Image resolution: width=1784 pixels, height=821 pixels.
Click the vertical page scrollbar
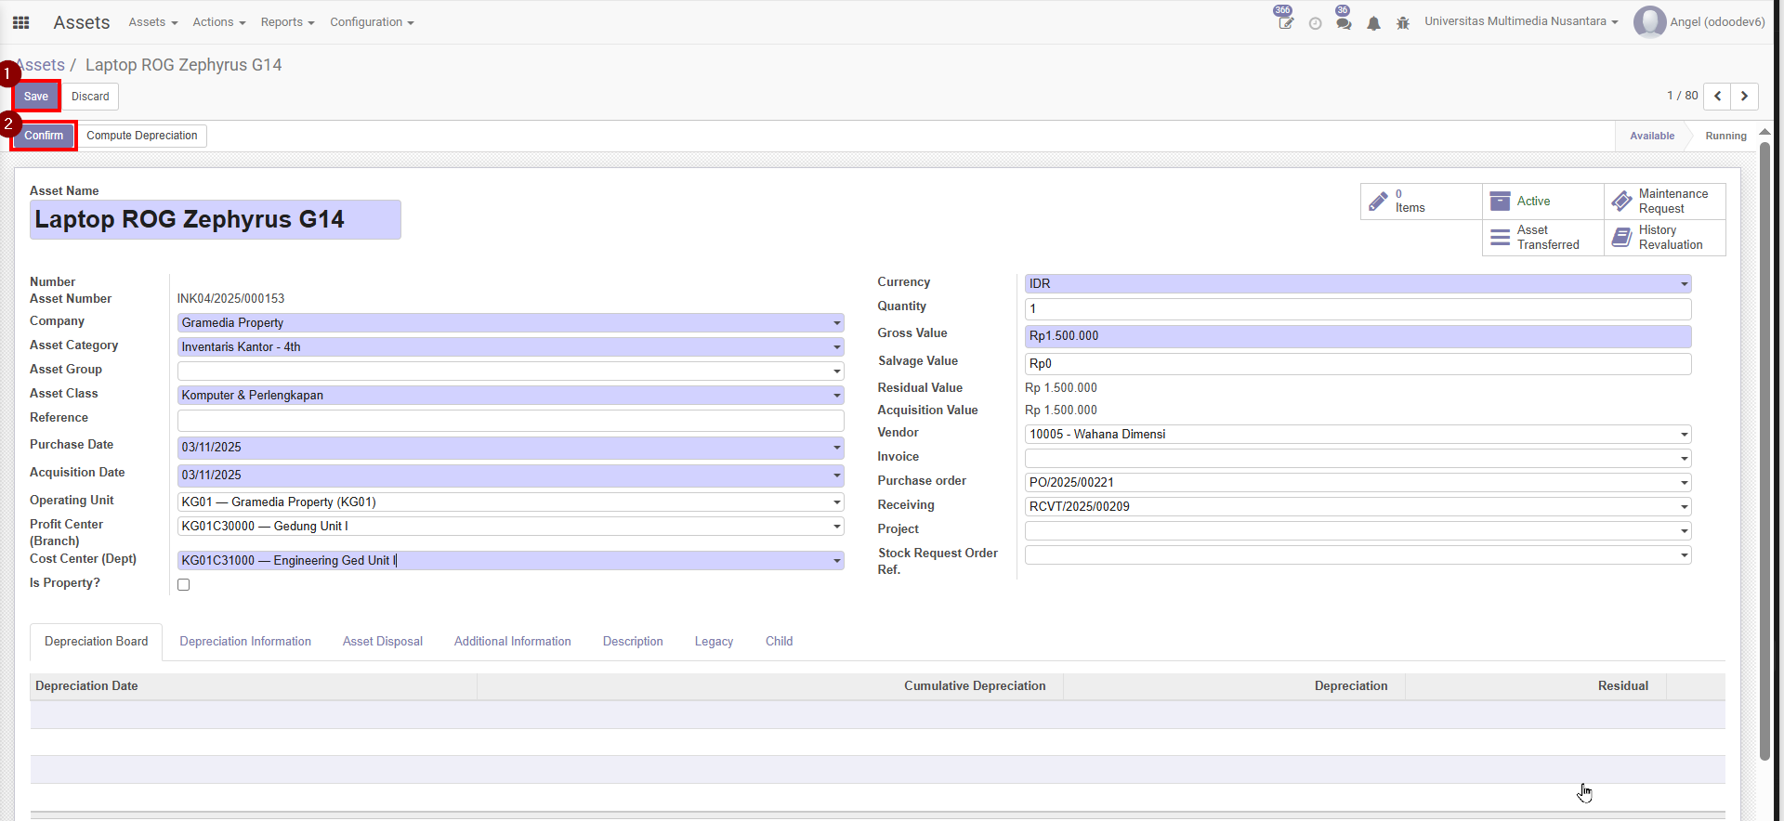pos(1764,446)
